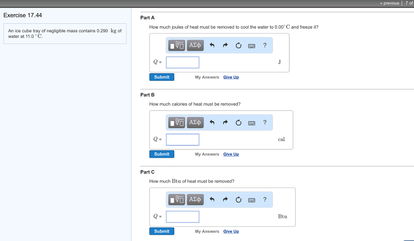
Task: Redo entry in Part A toolbar
Action: coord(225,45)
